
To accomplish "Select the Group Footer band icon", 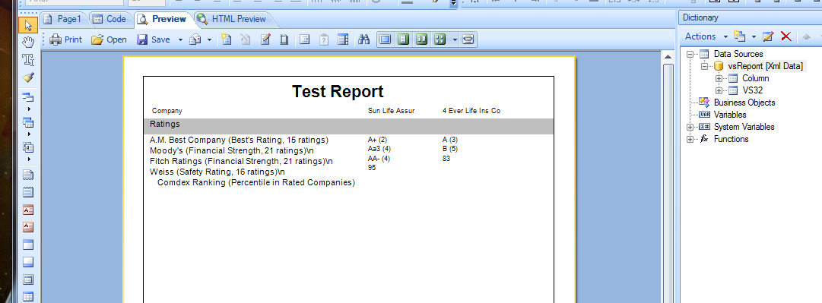I will click(x=28, y=262).
